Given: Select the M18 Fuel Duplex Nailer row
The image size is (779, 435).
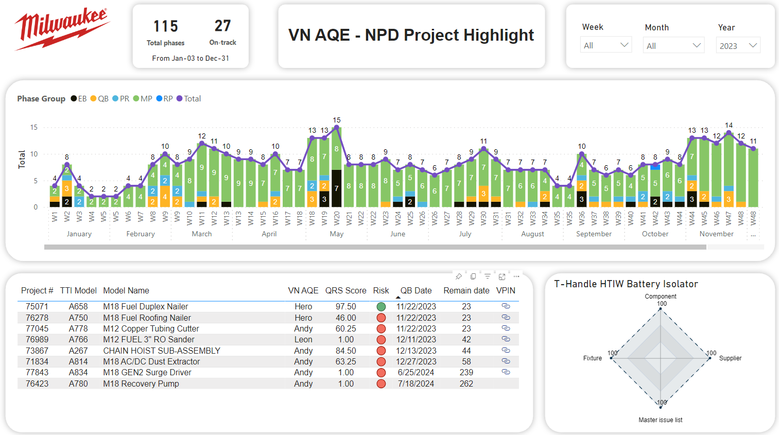Looking at the screenshot, I should click(x=268, y=306).
